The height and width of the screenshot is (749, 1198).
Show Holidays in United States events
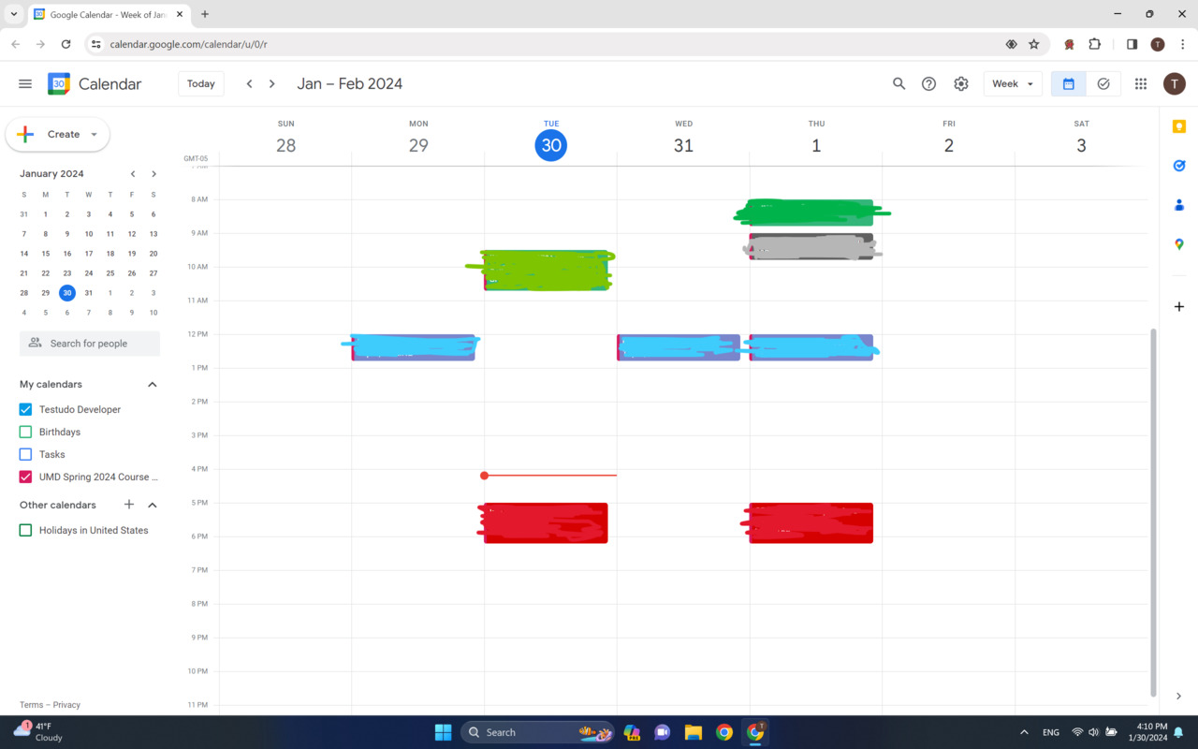24,530
